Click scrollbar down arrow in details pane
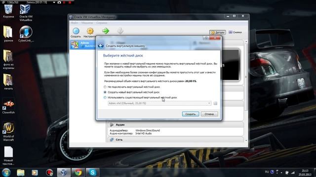The height and width of the screenshot is (177, 316). point(246,140)
